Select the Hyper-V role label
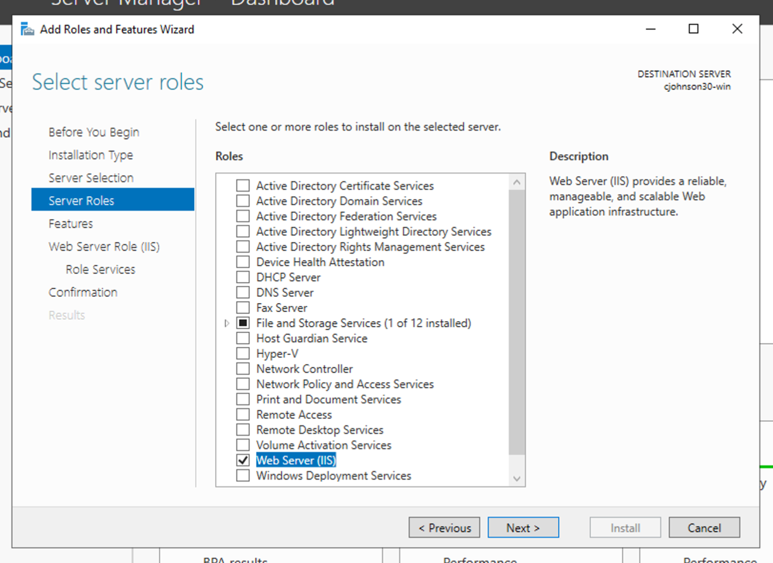This screenshot has height=563, width=773. [x=277, y=354]
